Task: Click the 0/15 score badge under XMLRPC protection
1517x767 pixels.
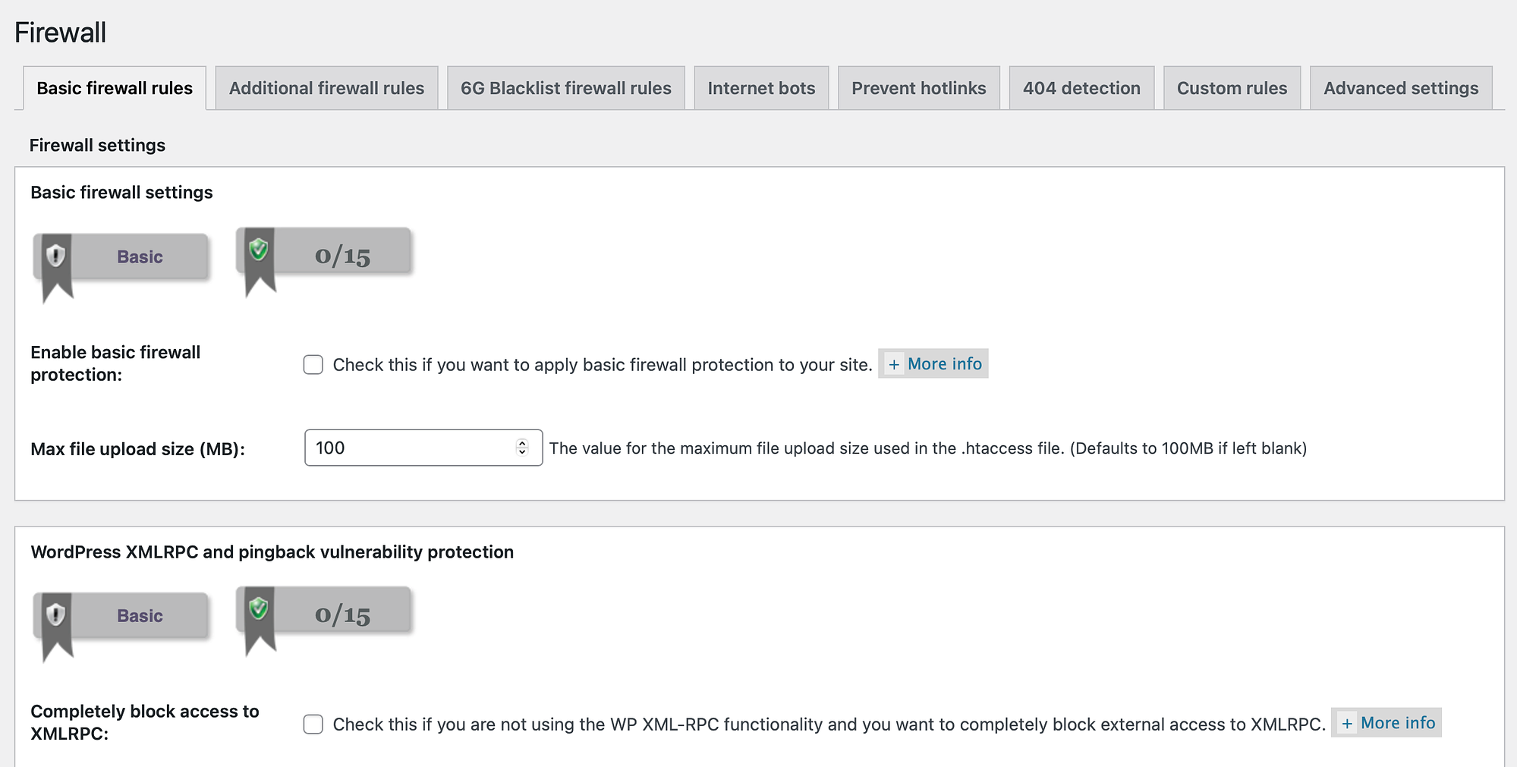Action: coord(342,615)
